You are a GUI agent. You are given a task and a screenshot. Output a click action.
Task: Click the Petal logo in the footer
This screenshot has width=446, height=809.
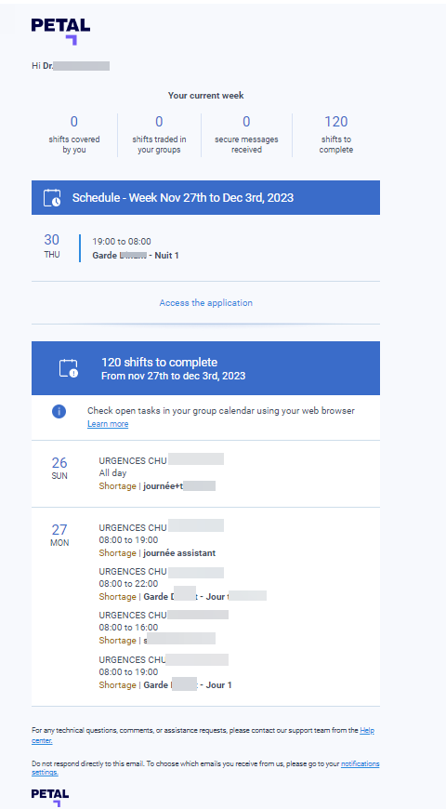50,797
